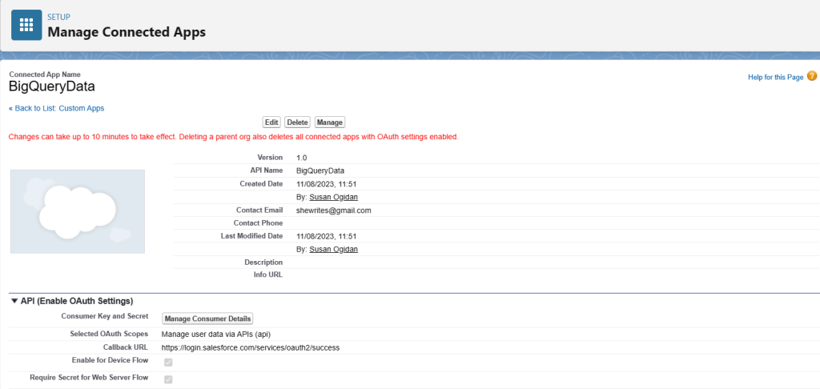This screenshot has height=389, width=820.
Task: Click the Description label
Action: (x=263, y=262)
